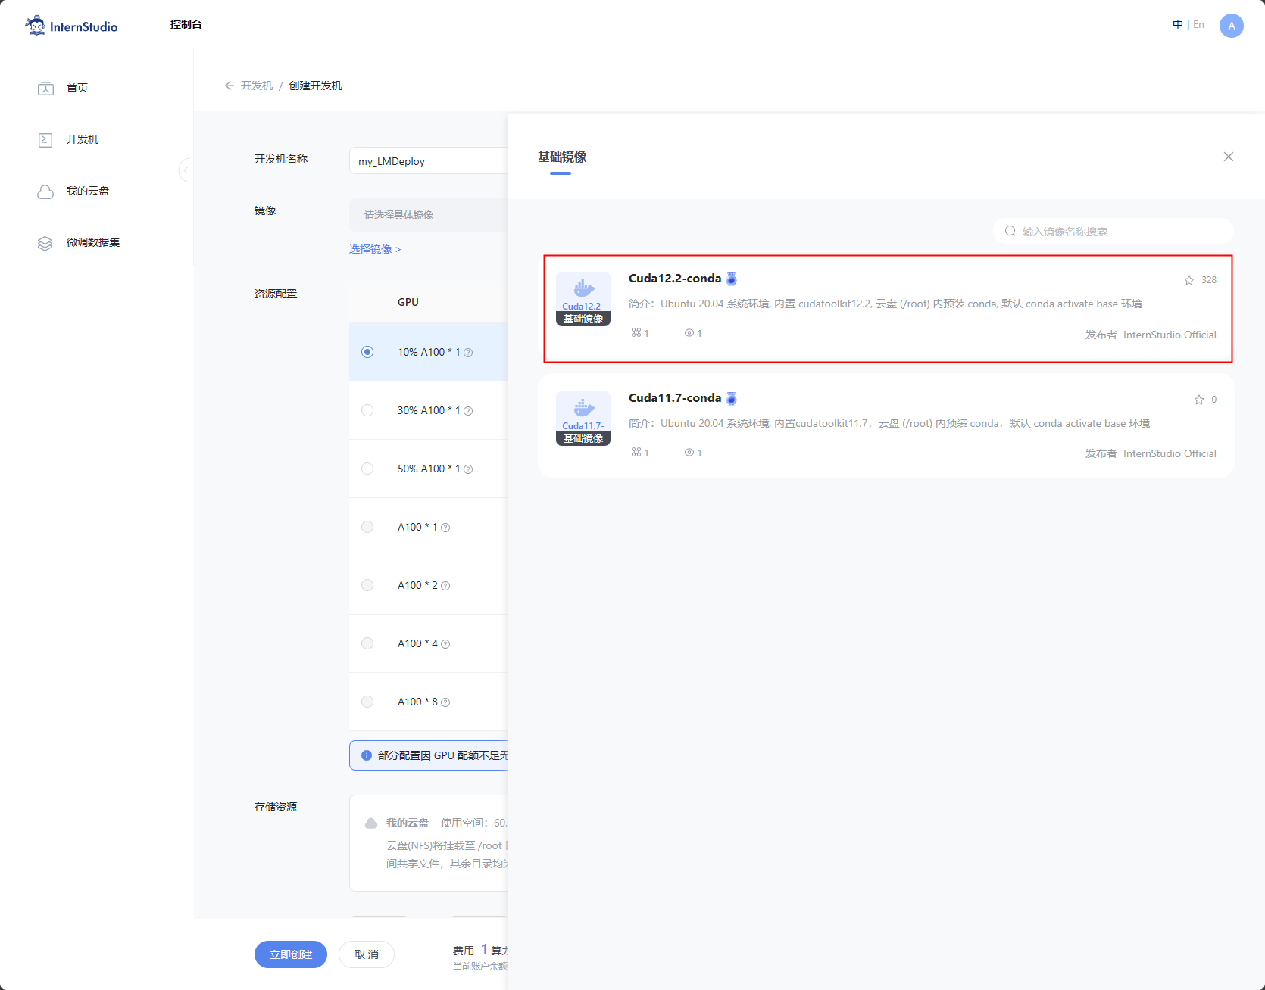
Task: Star the Cuda11.7-conda image
Action: tap(1199, 400)
